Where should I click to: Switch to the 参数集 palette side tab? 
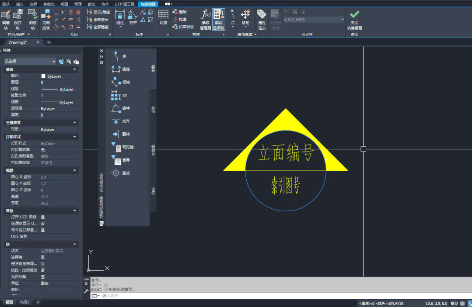pyautogui.click(x=153, y=150)
